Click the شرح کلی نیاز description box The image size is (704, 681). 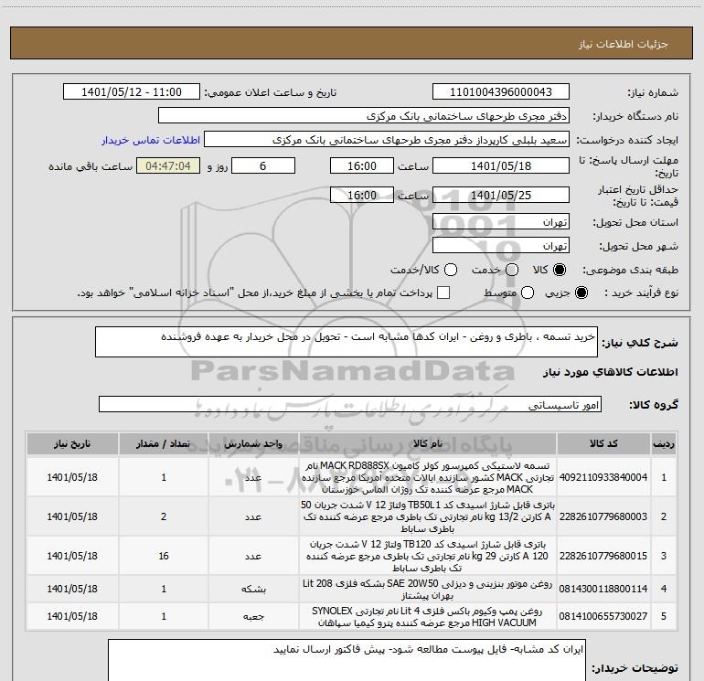[347, 342]
